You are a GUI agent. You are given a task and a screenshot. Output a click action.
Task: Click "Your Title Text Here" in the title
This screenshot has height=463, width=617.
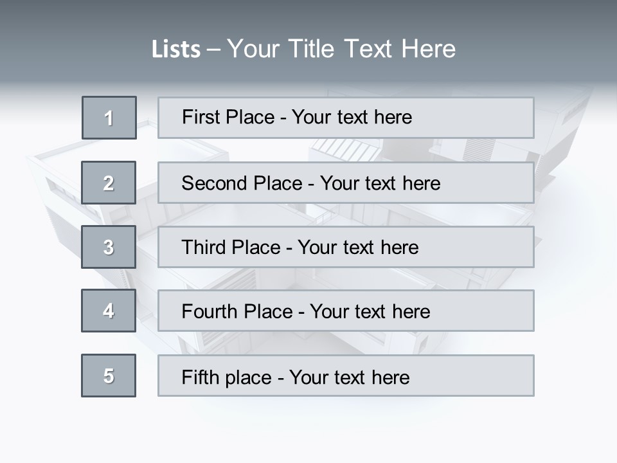(x=341, y=49)
